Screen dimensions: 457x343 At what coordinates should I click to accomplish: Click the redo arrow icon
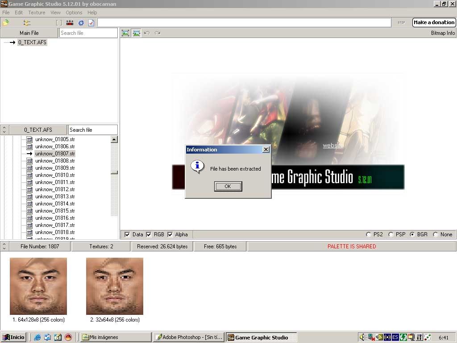click(x=158, y=33)
